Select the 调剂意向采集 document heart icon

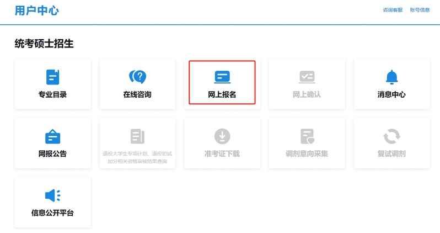click(307, 136)
